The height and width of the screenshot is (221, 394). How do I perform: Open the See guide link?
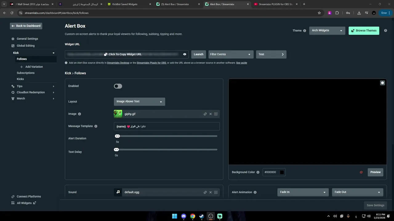242,63
